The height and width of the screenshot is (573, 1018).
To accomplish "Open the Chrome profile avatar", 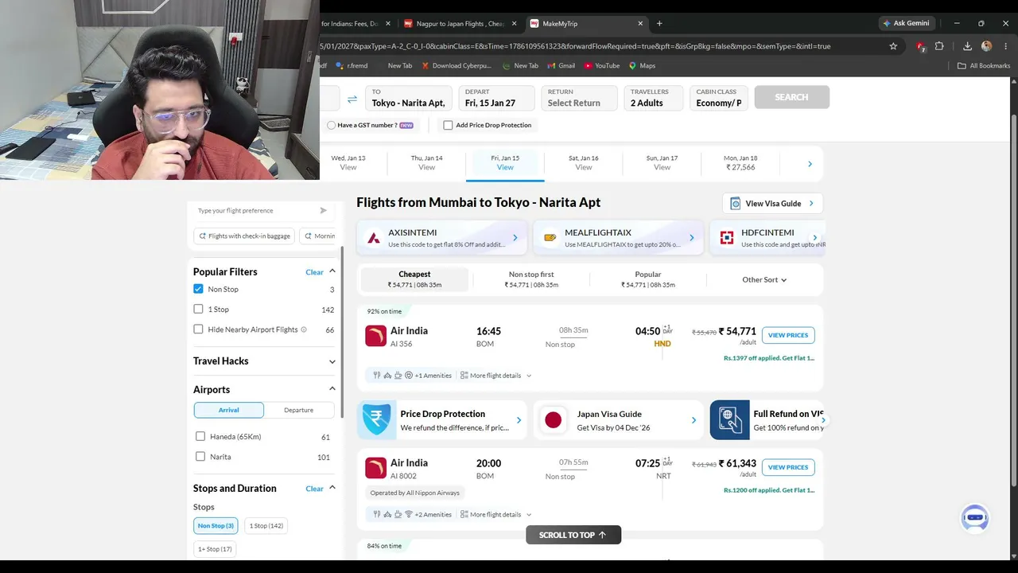I will 986,46.
